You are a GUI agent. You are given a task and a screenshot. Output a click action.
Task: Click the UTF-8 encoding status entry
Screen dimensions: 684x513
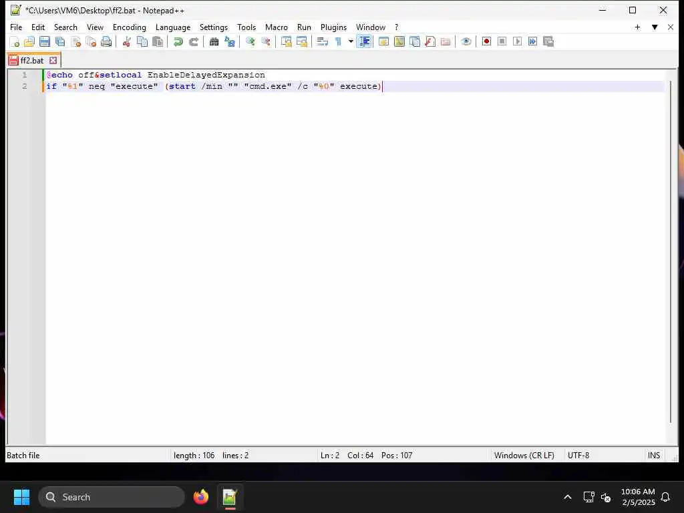578,456
